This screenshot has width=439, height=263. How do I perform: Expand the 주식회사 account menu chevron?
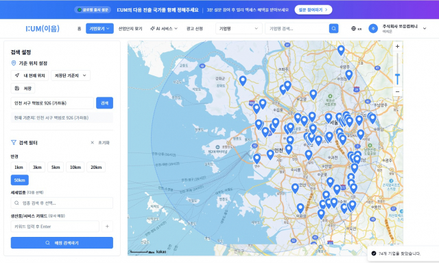click(425, 29)
